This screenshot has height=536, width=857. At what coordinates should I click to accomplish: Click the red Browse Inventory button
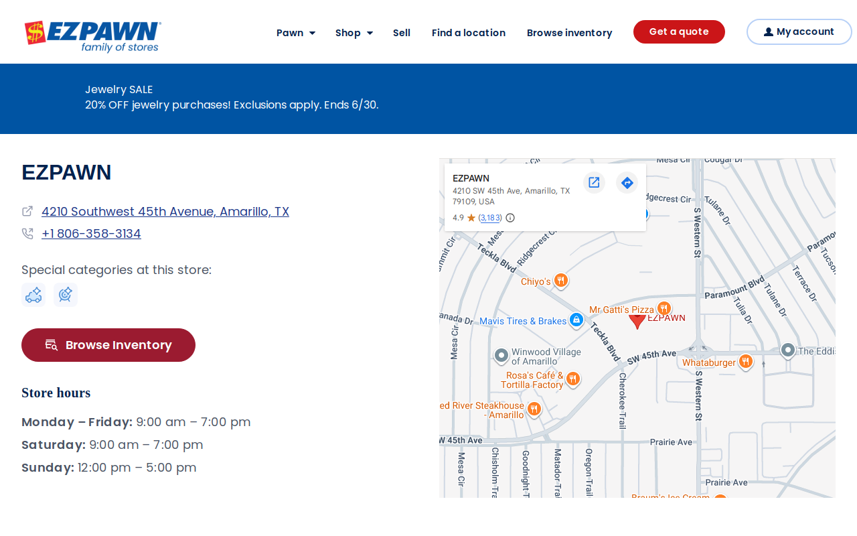(108, 345)
